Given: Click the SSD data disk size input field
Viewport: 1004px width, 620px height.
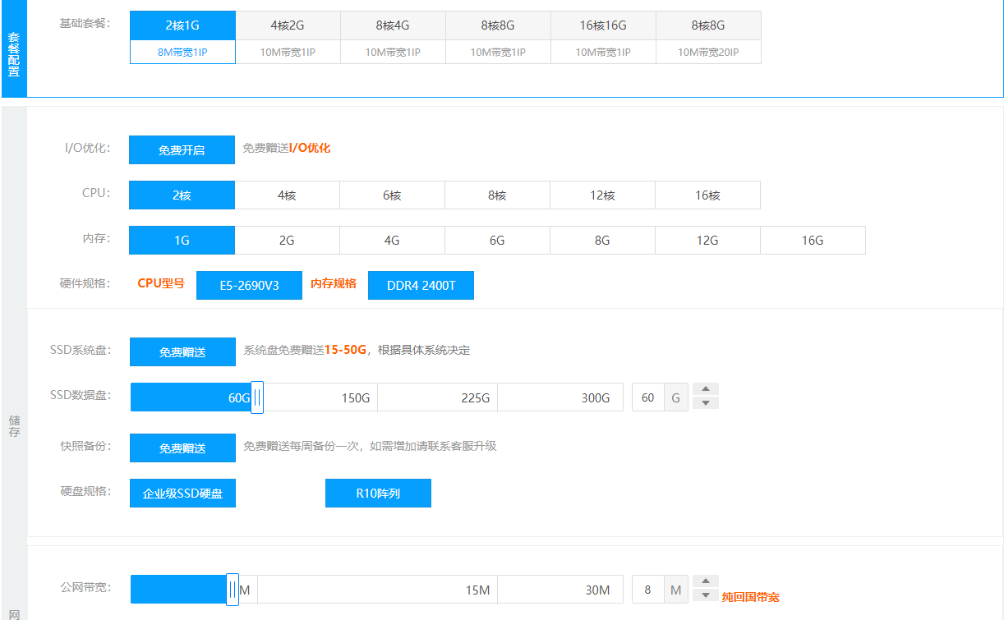Looking at the screenshot, I should click(648, 397).
